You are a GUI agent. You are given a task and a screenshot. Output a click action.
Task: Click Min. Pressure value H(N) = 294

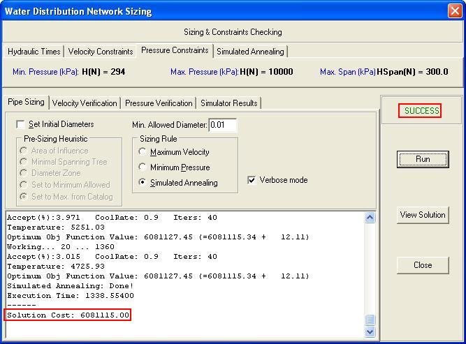click(103, 72)
